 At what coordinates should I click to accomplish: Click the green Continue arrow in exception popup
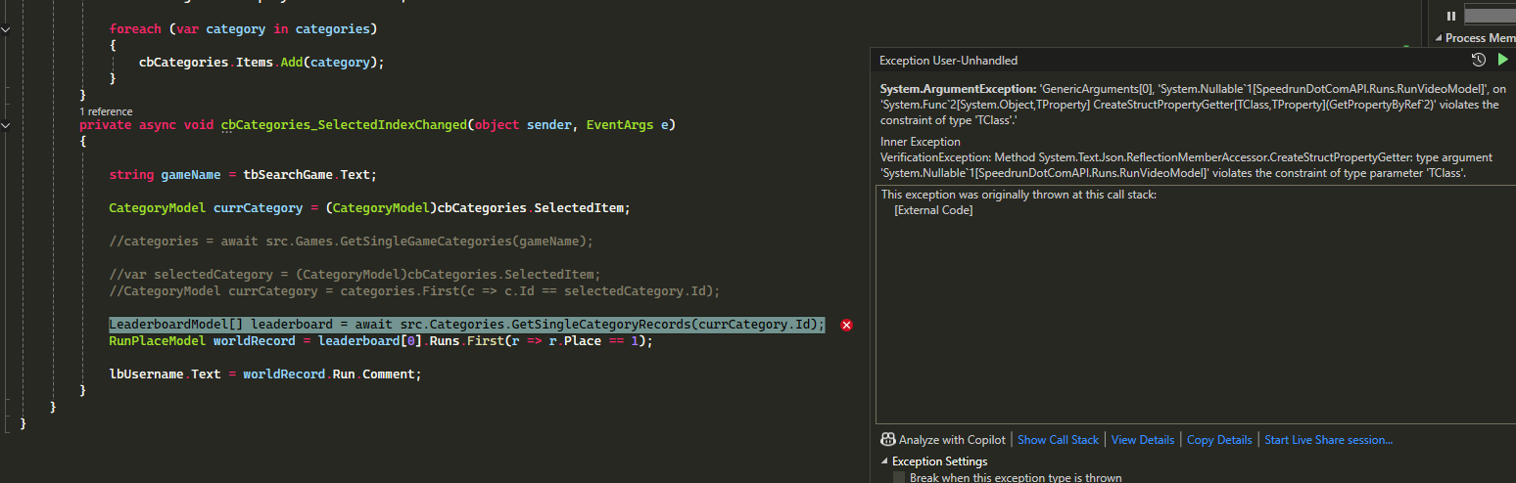[1503, 61]
